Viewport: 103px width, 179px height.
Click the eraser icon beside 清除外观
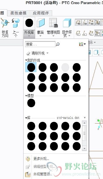[x=28, y=53]
